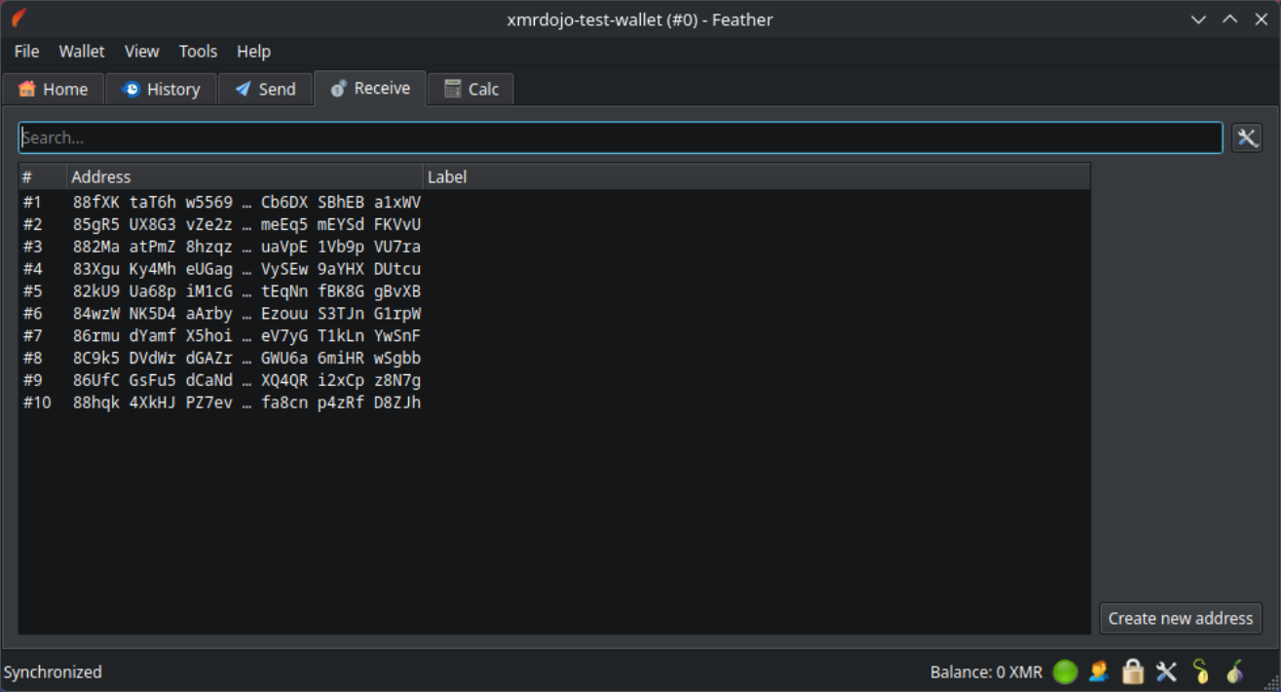Switch to the Send tab
The width and height of the screenshot is (1281, 692).
point(265,89)
